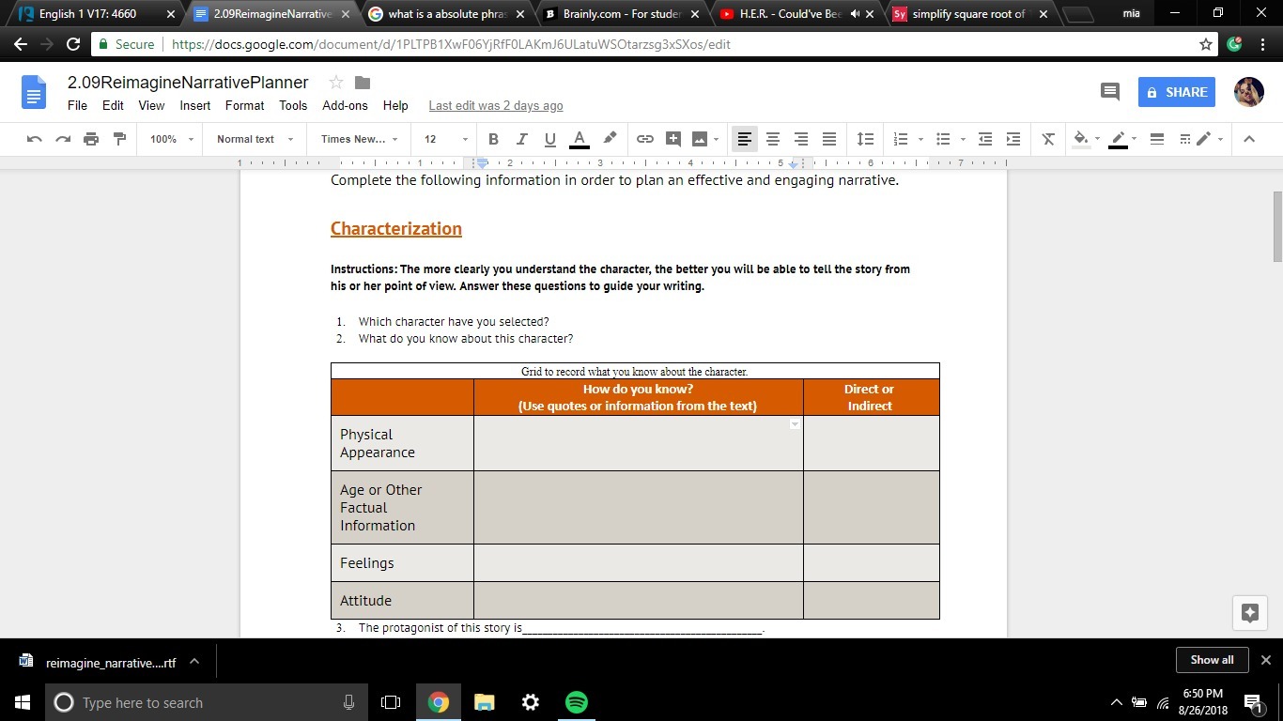Click the blue SHARE button
Screen dimensions: 1283x721
click(x=1177, y=92)
